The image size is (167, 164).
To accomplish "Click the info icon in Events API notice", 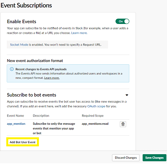I will click(x=12, y=69).
